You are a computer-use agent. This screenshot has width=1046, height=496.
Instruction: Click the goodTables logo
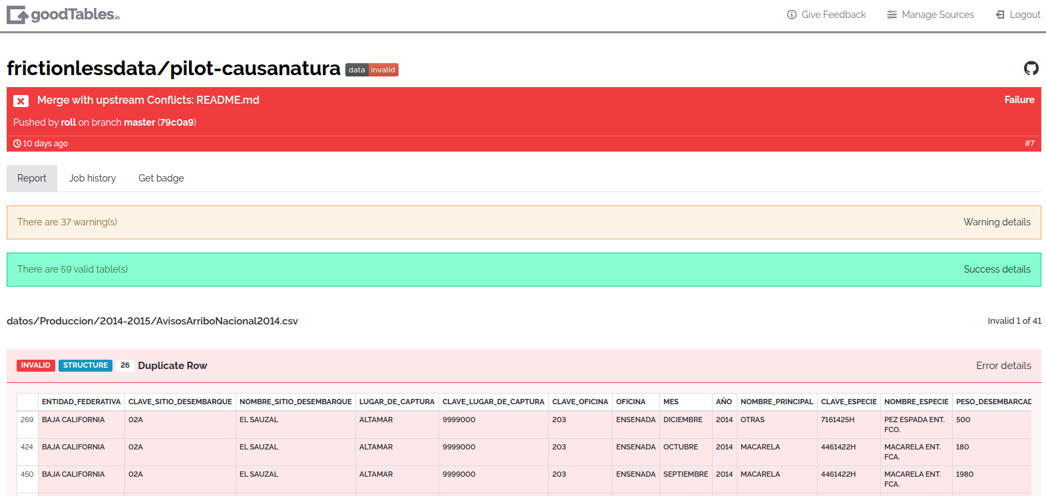pyautogui.click(x=63, y=15)
